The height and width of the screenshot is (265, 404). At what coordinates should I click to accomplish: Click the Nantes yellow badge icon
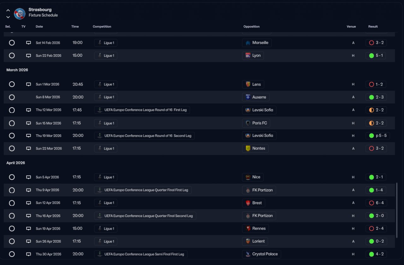[248, 148]
